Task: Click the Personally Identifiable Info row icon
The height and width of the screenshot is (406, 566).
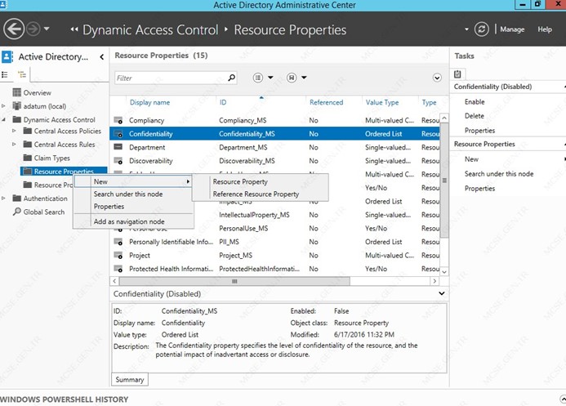Action: [x=118, y=242]
